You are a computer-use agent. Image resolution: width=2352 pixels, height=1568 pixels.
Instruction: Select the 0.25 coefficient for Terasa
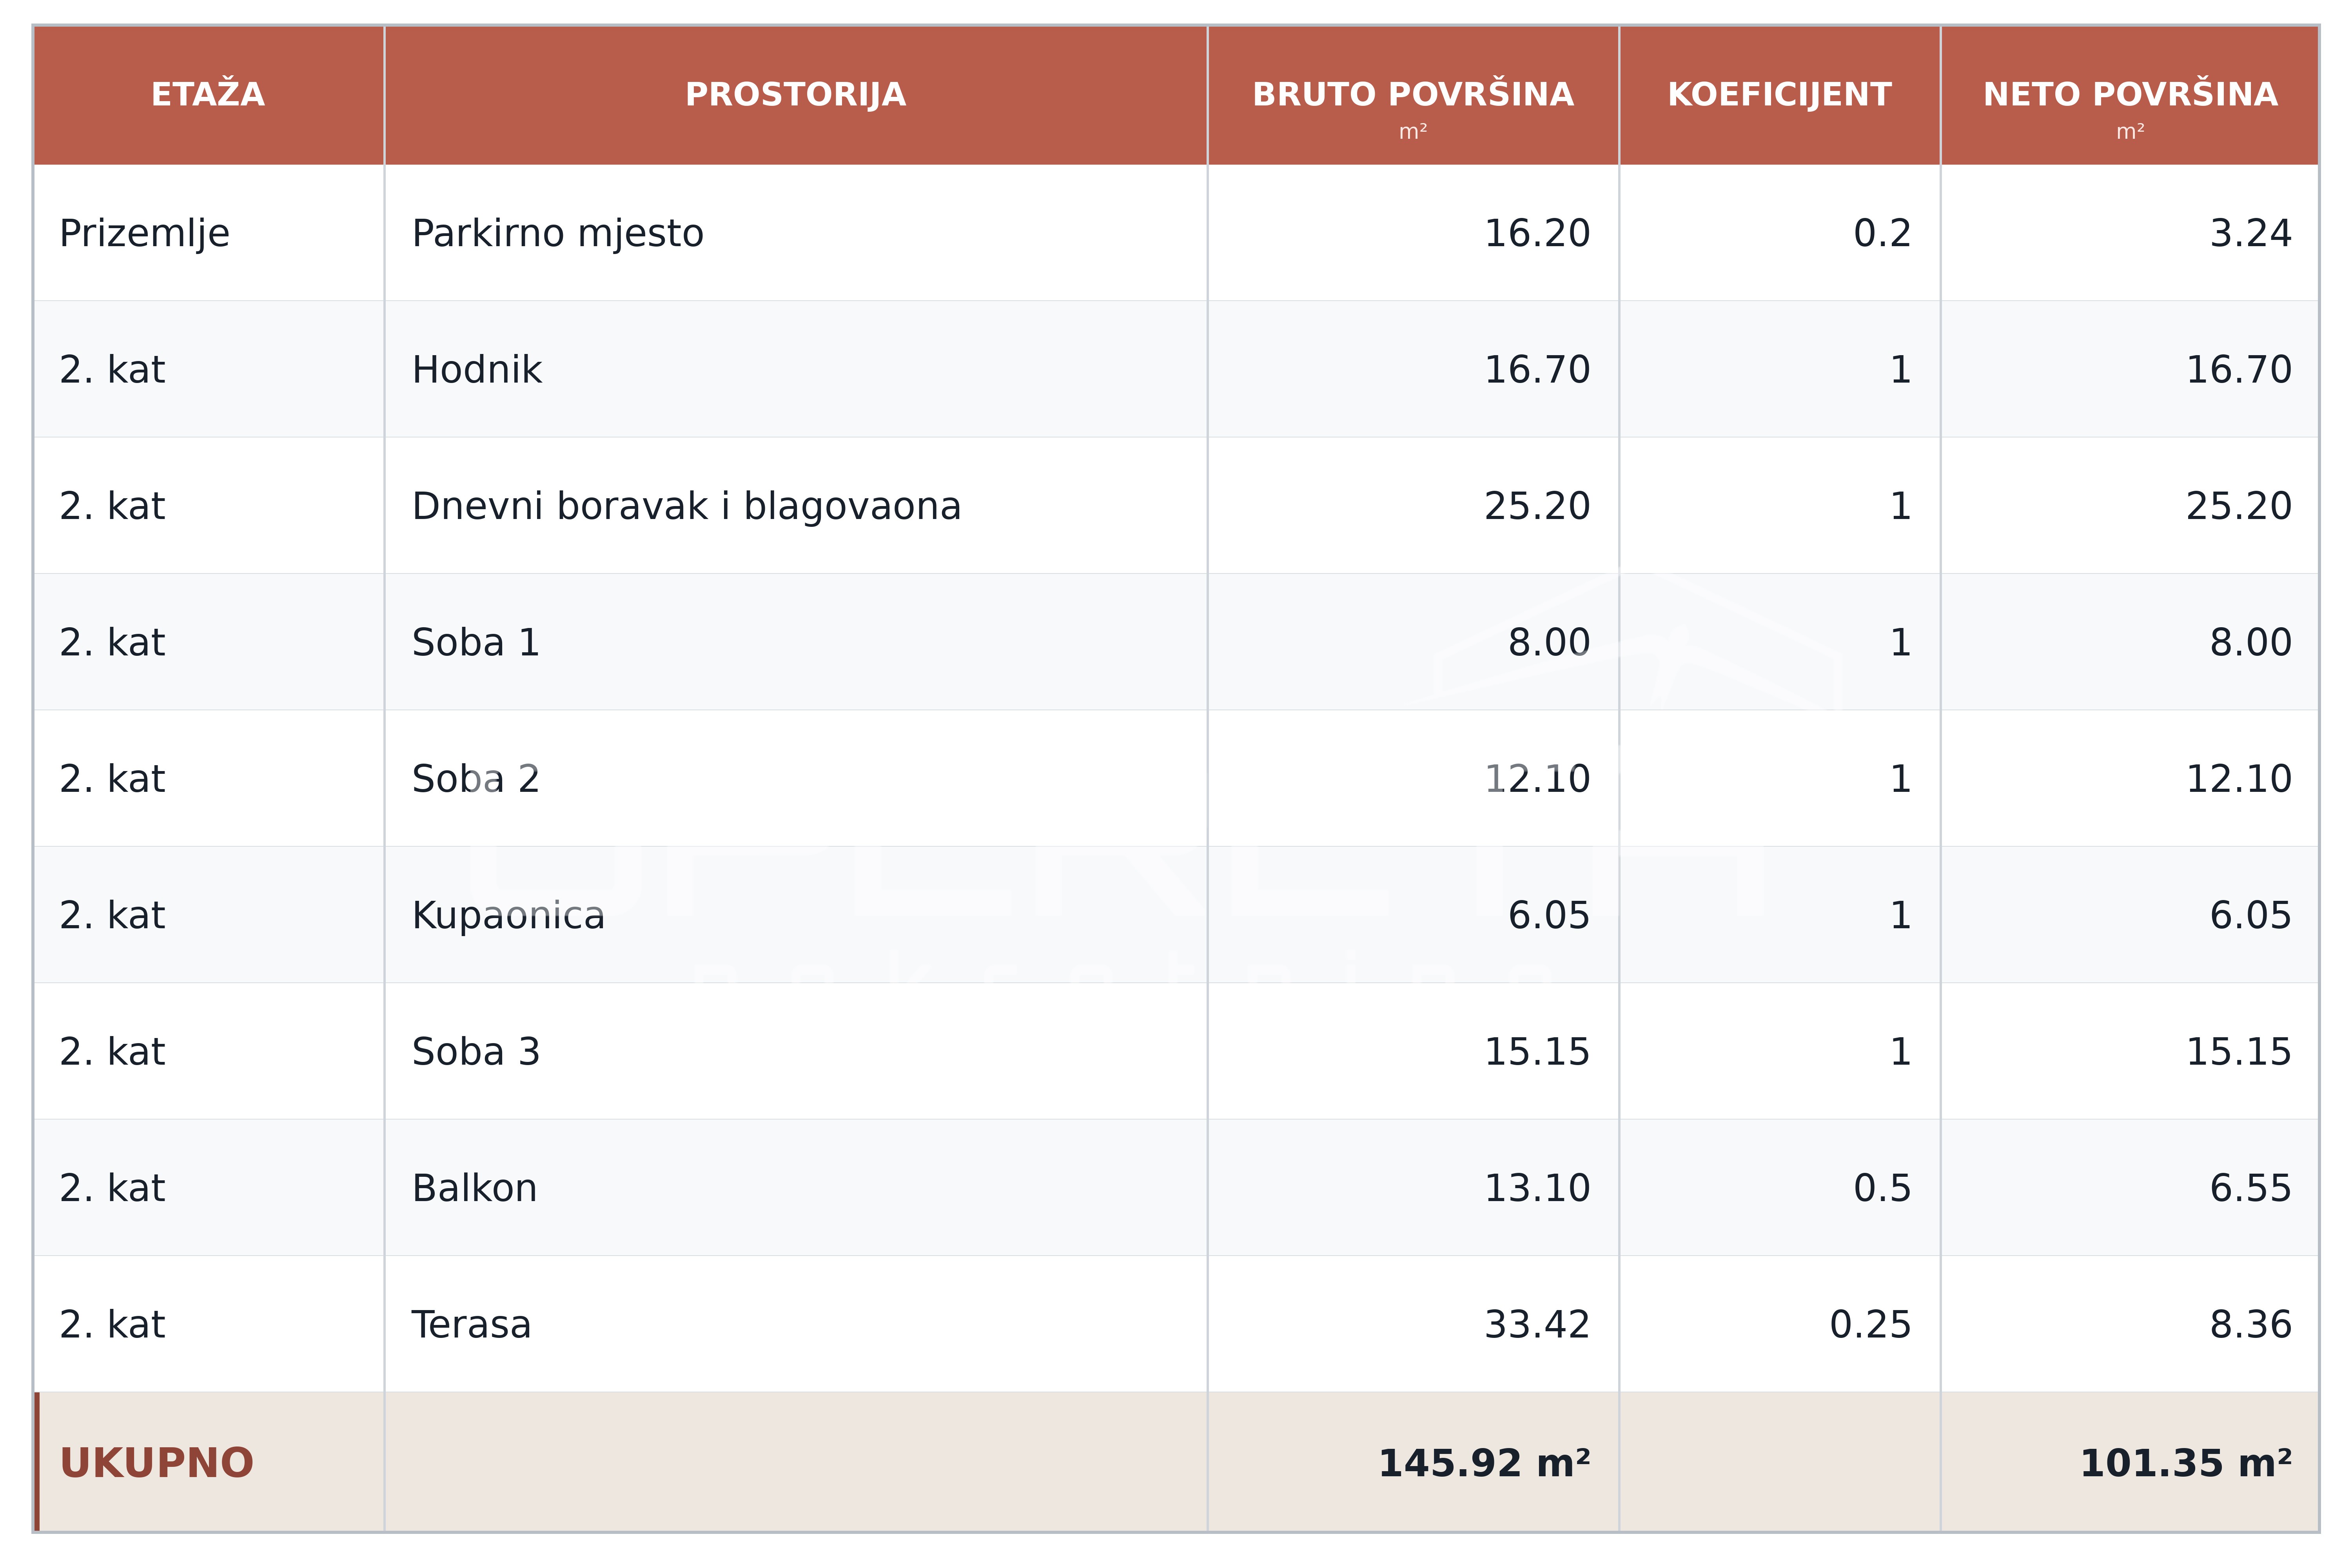[x=1870, y=1325]
